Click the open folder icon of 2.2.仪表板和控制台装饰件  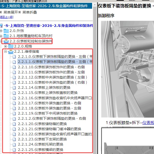click(x=6, y=41)
